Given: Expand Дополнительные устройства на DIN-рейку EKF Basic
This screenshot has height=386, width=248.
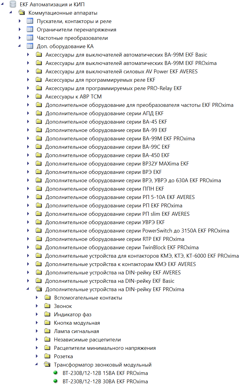Looking at the screenshot, I should (28, 281).
